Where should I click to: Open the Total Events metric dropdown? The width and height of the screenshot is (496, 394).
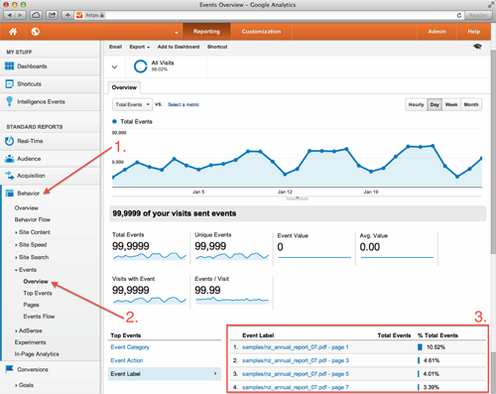point(132,104)
